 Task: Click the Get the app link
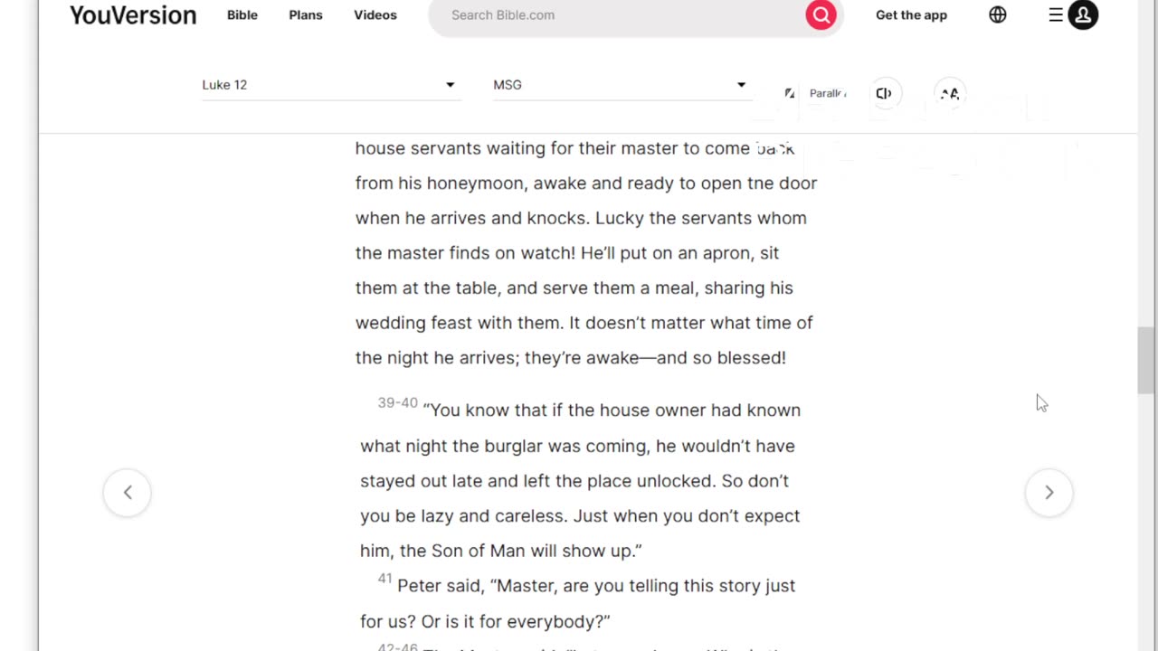[911, 15]
